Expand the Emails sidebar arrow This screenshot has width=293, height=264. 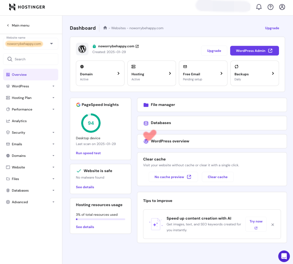point(54,144)
